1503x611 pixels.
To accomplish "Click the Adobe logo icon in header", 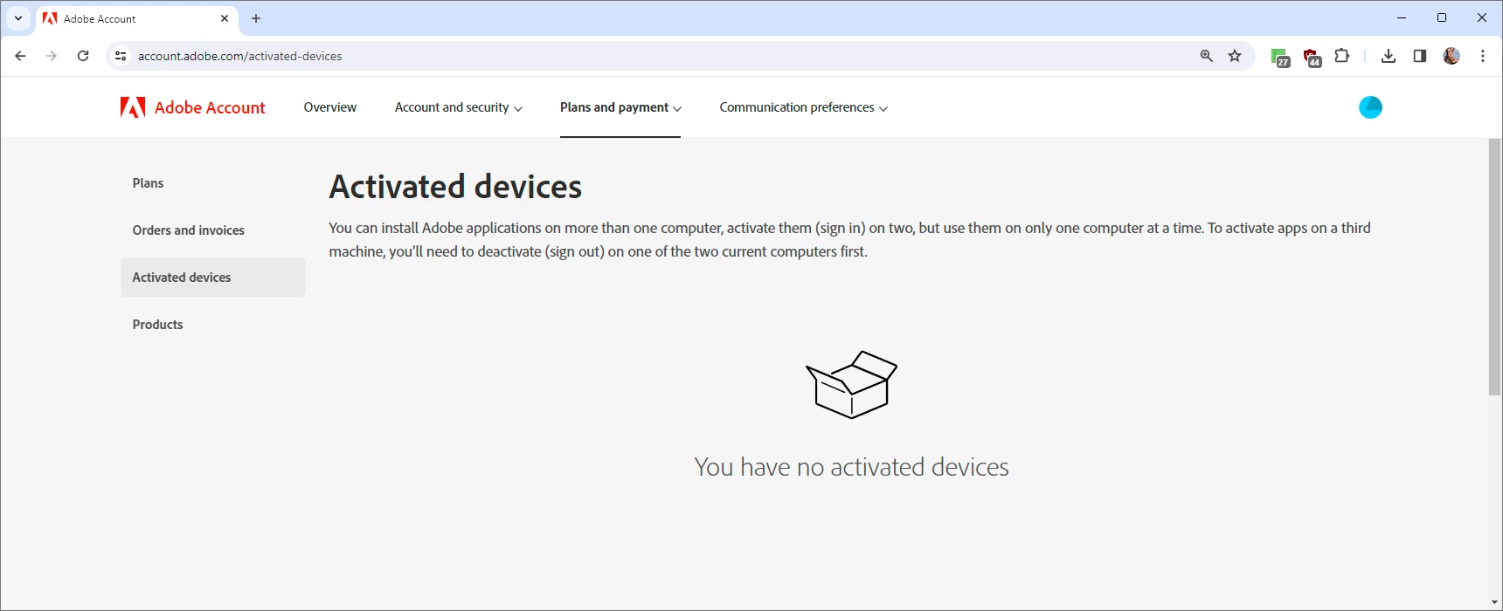I will pyautogui.click(x=133, y=107).
